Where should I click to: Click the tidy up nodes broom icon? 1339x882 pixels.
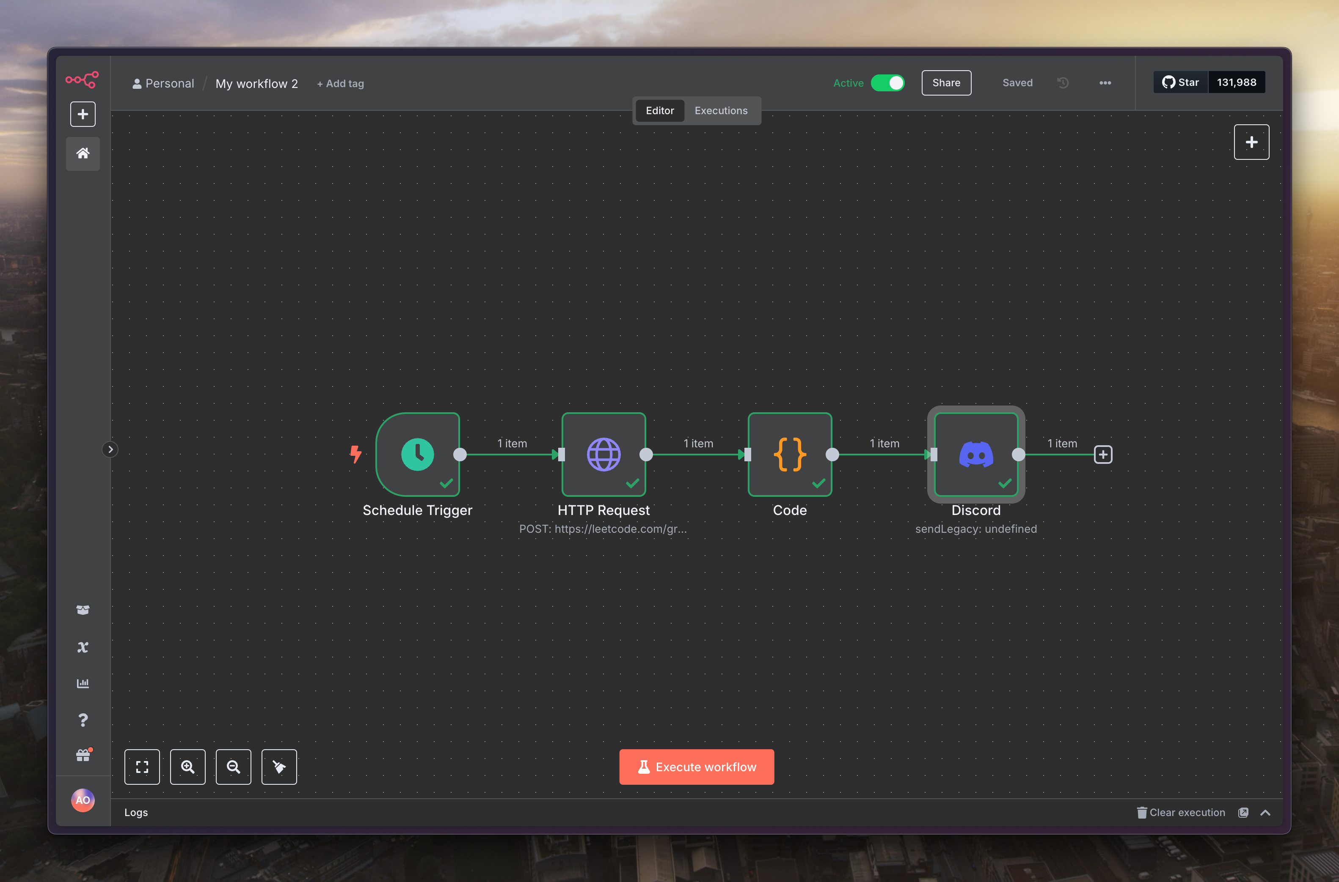tap(278, 767)
